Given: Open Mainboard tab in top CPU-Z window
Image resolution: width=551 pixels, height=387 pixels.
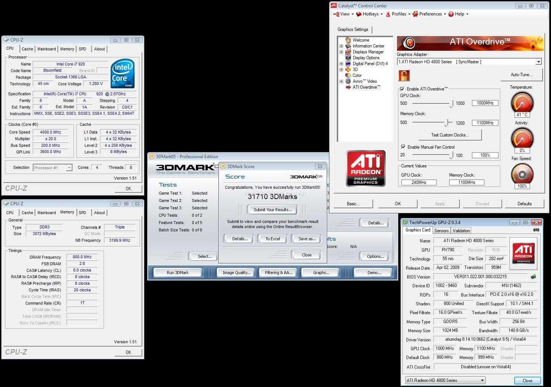Looking at the screenshot, I should [47, 49].
